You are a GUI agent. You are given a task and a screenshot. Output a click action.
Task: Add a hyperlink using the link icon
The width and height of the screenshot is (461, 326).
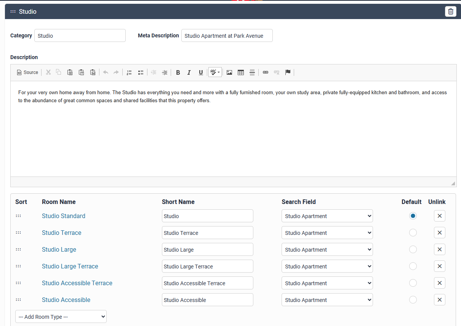266,72
